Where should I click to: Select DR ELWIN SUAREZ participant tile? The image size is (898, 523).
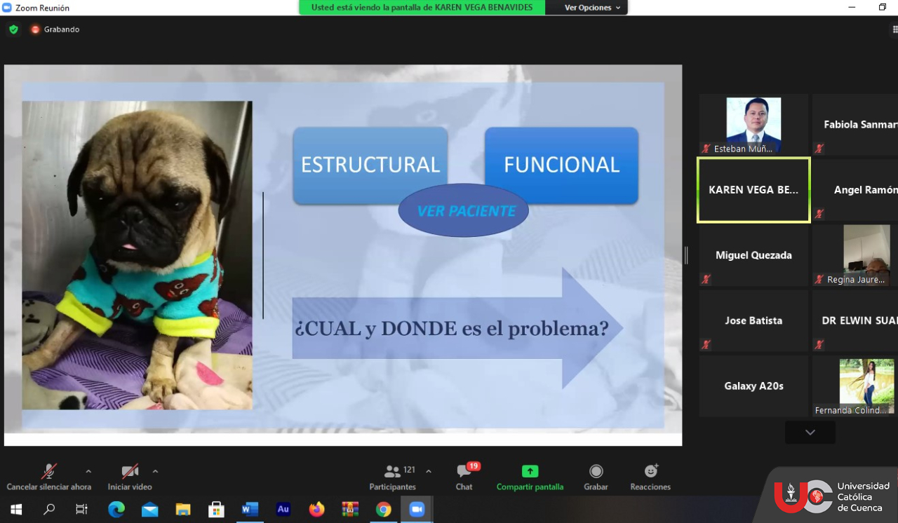(x=855, y=320)
